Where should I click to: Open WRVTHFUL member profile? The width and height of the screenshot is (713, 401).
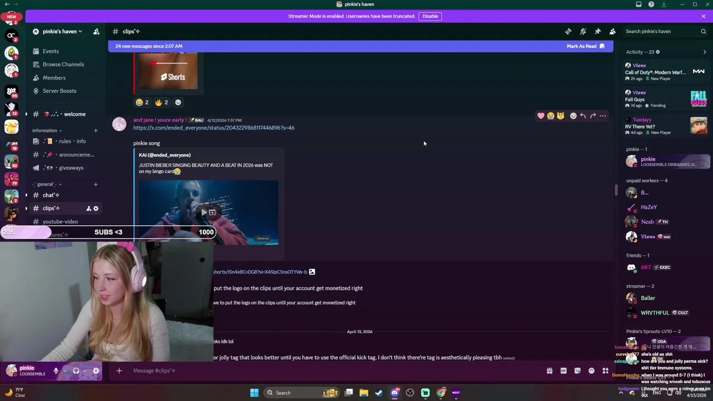(666, 312)
